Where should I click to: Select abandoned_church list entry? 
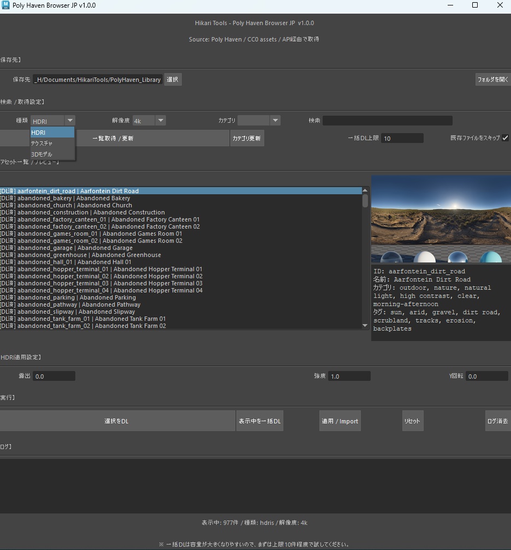click(181, 205)
